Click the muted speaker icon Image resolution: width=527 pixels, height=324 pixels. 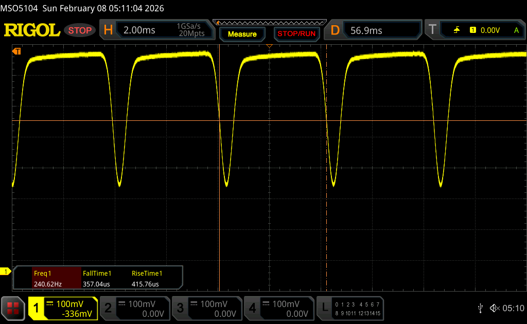click(x=494, y=308)
